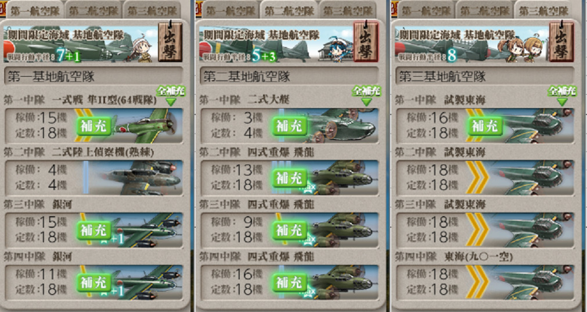The width and height of the screenshot is (587, 312).
Task: Switch to 第三航空隊 tab in middle panel
Action: click(x=348, y=10)
